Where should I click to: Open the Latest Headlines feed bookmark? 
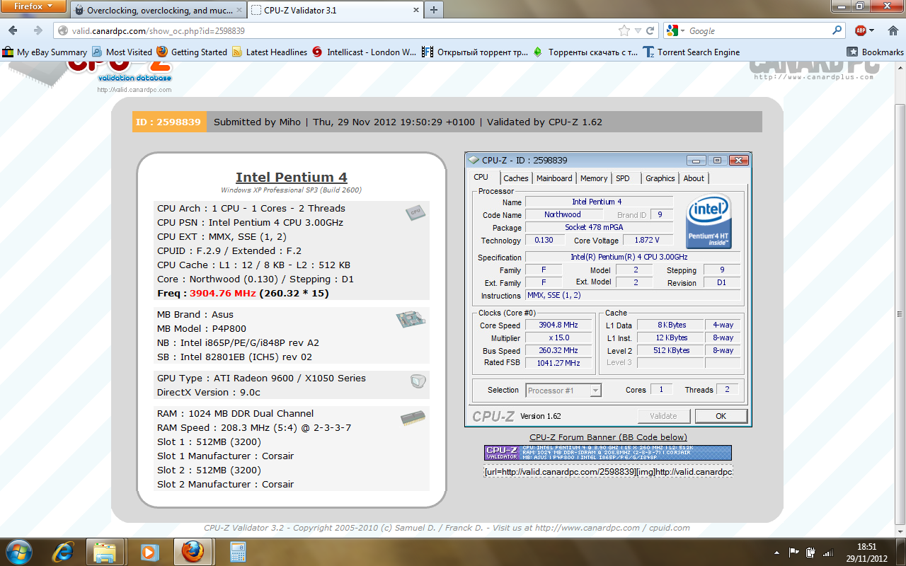(269, 52)
